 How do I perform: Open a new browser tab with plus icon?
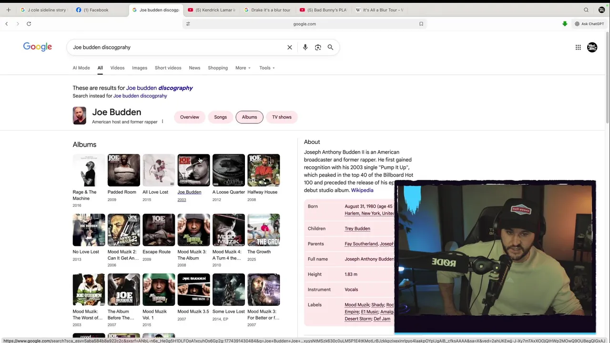[8, 10]
